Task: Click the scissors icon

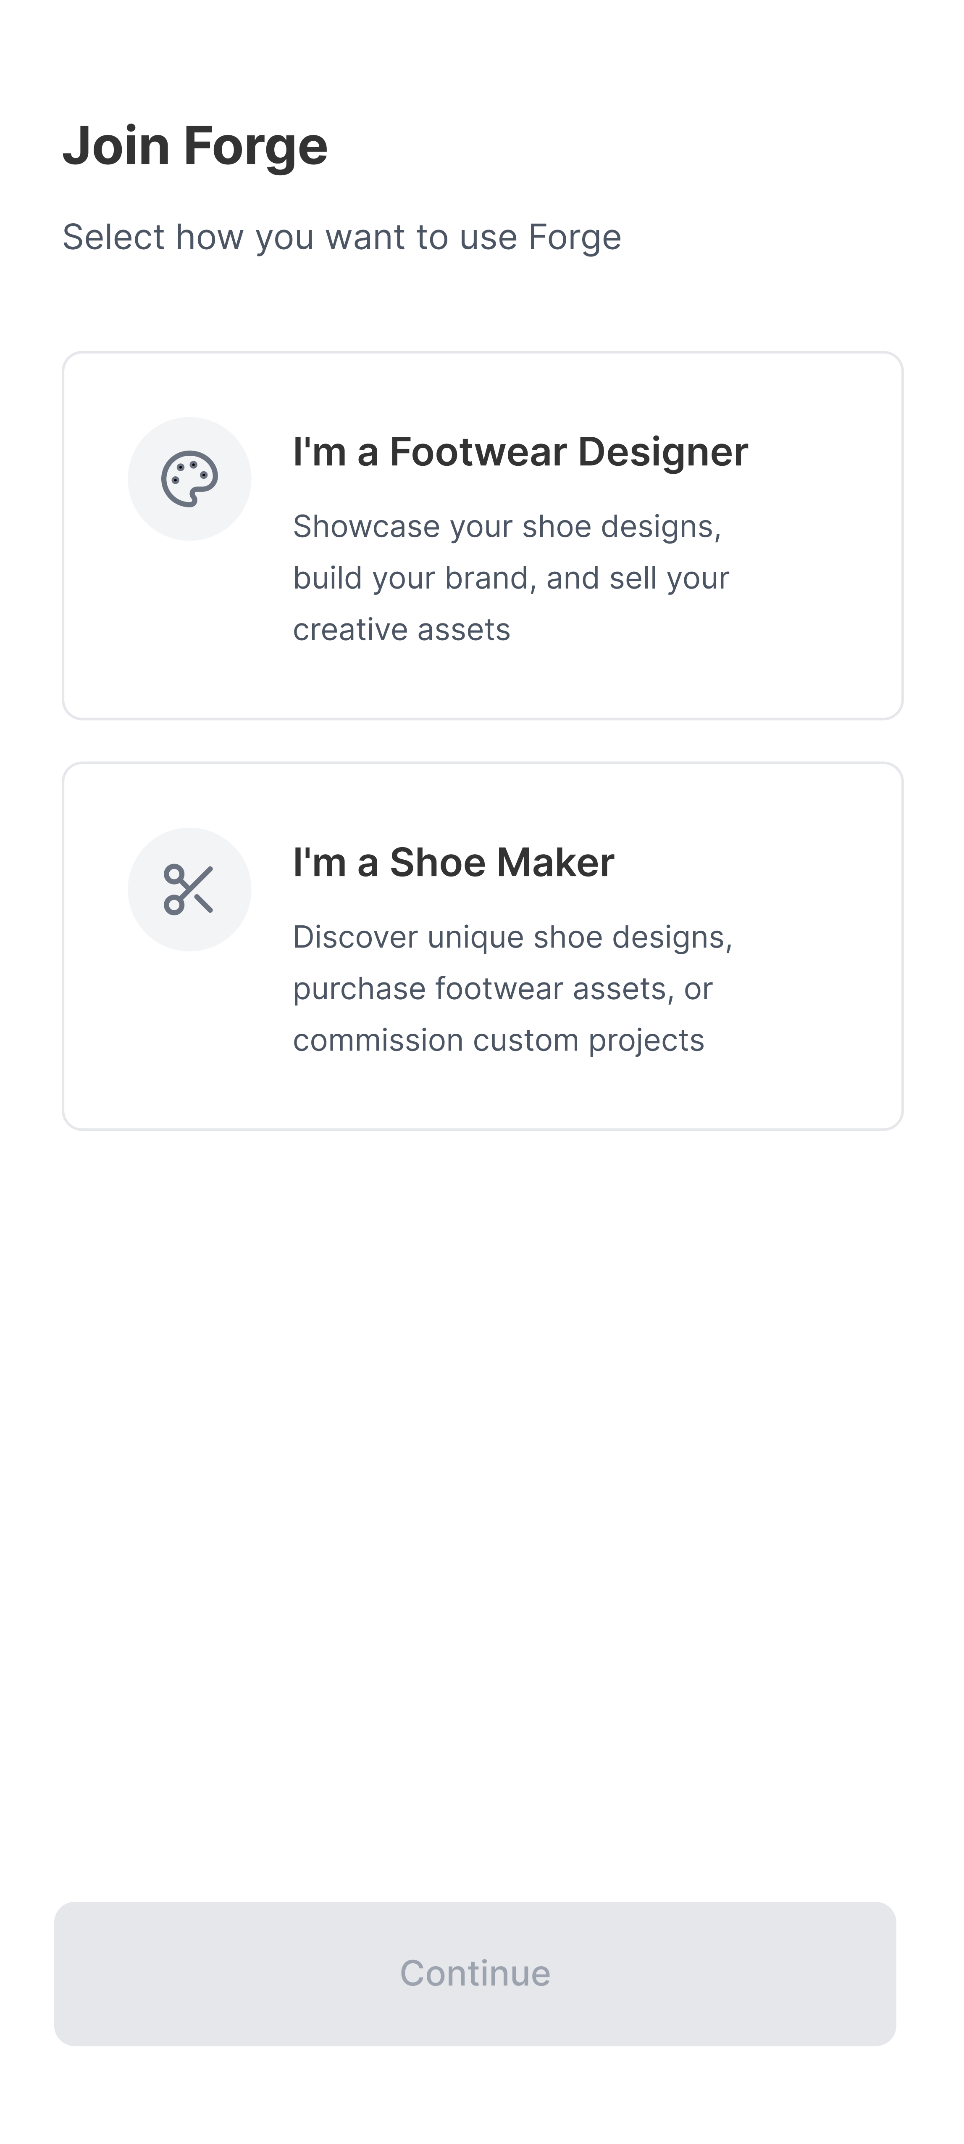Action: [189, 890]
